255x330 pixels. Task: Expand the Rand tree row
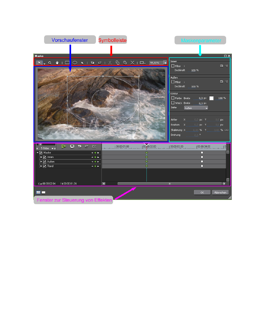41,166
